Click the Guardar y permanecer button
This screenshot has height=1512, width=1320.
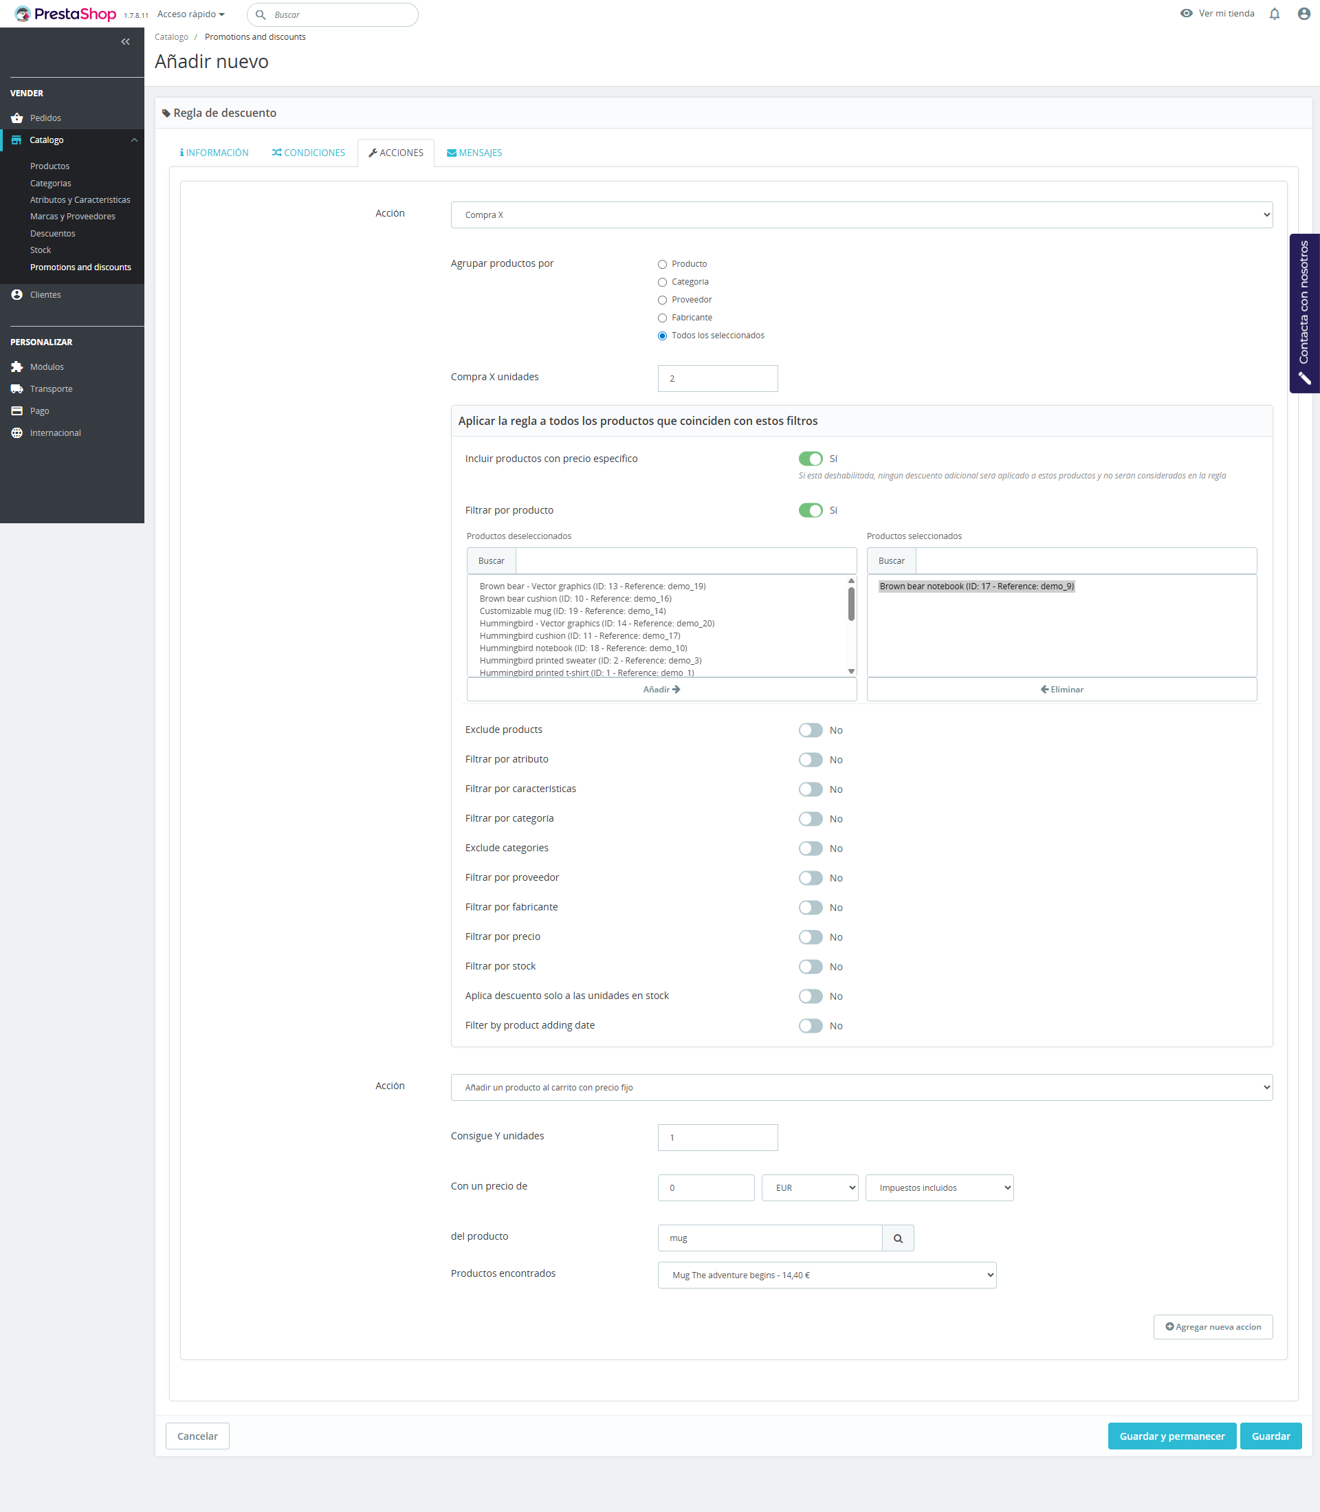point(1171,1436)
